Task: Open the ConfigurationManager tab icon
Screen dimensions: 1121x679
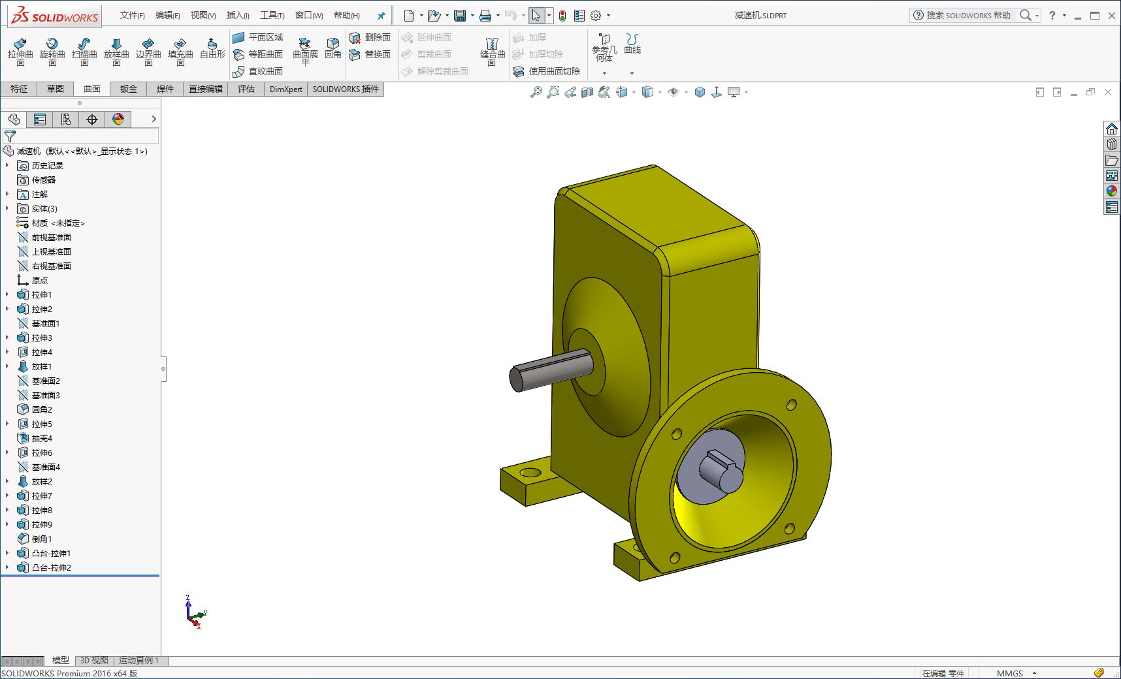Action: (66, 119)
